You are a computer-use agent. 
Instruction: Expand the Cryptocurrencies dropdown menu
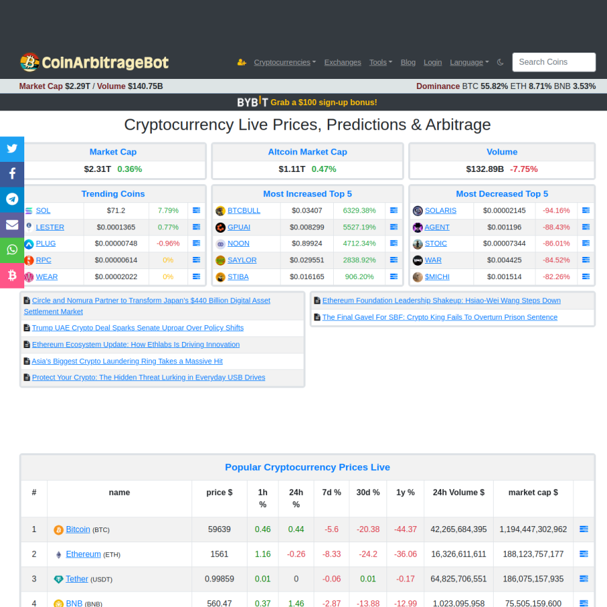click(x=285, y=62)
